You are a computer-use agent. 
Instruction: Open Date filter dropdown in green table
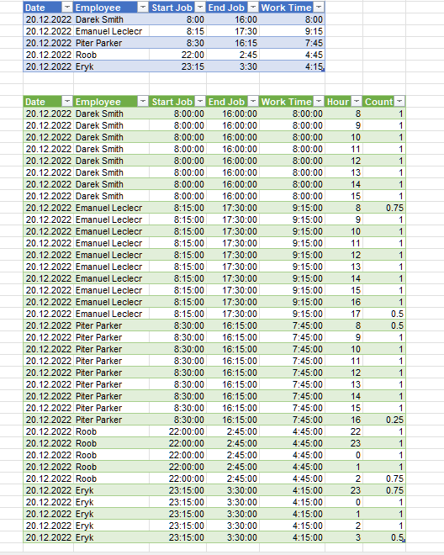tap(67, 102)
